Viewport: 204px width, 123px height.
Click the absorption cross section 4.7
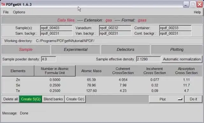click(186, 91)
